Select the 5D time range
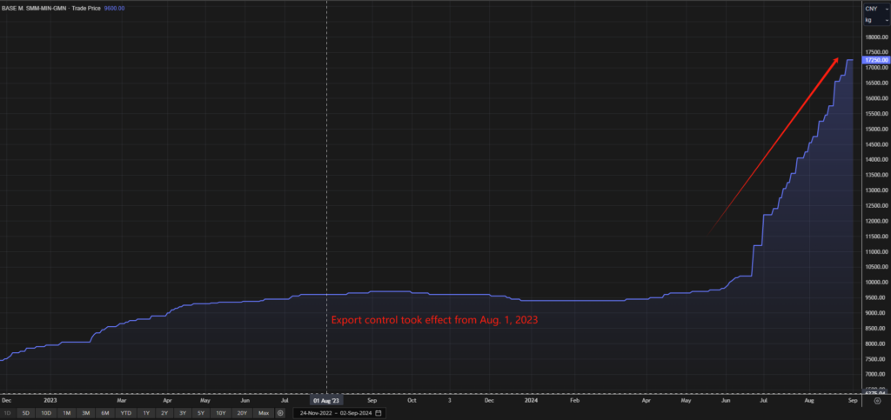891x420 pixels. click(x=26, y=413)
